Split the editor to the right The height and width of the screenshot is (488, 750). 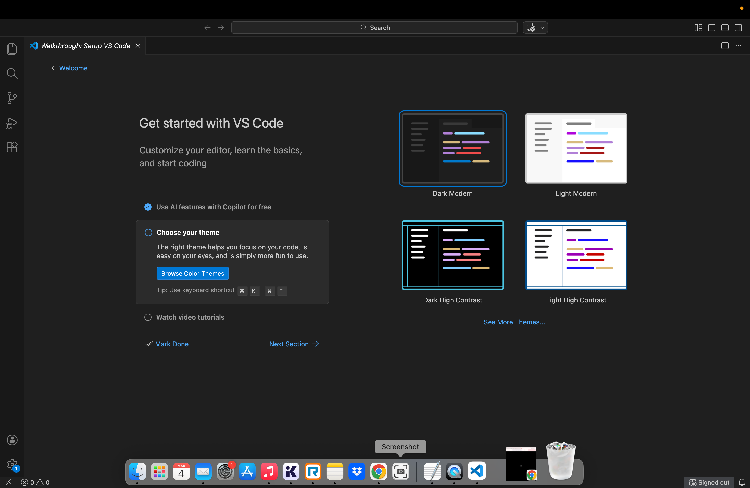[724, 46]
